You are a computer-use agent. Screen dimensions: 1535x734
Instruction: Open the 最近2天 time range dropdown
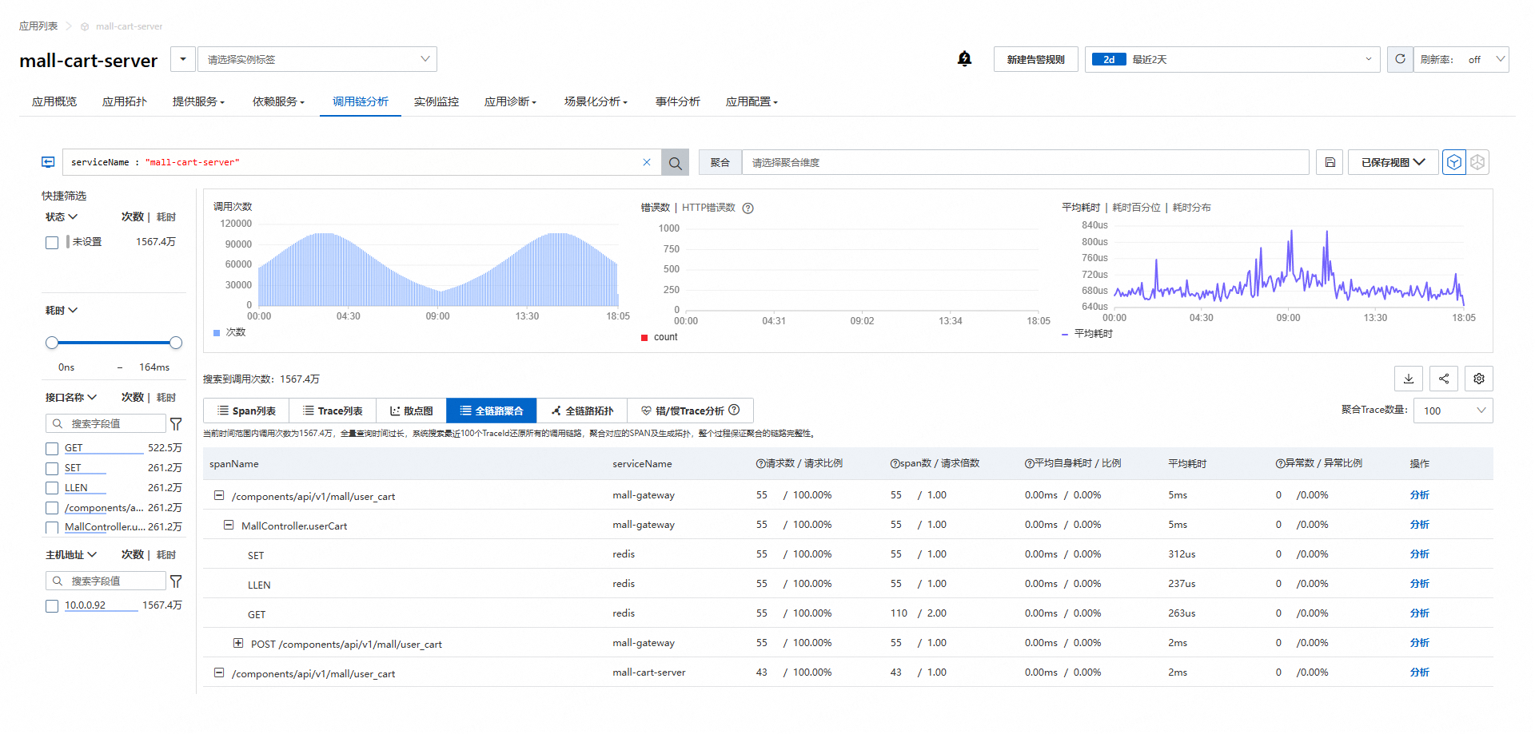tap(1232, 59)
